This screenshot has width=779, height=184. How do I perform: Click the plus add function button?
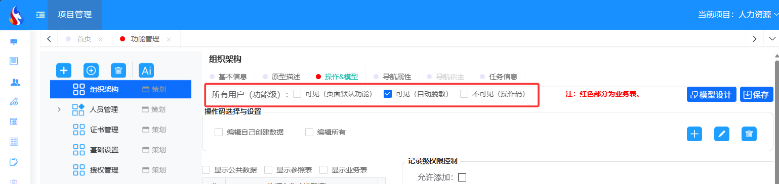point(63,71)
